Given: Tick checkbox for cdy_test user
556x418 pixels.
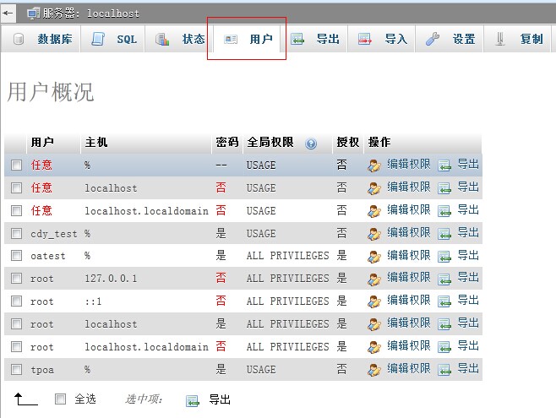Looking at the screenshot, I should [16, 233].
